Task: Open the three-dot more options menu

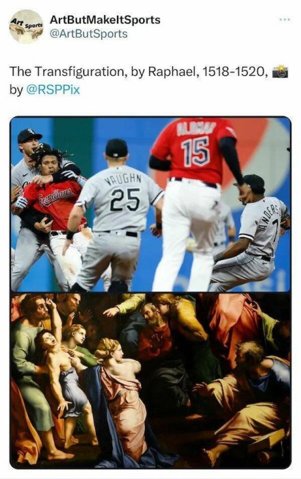Action: 285,20
